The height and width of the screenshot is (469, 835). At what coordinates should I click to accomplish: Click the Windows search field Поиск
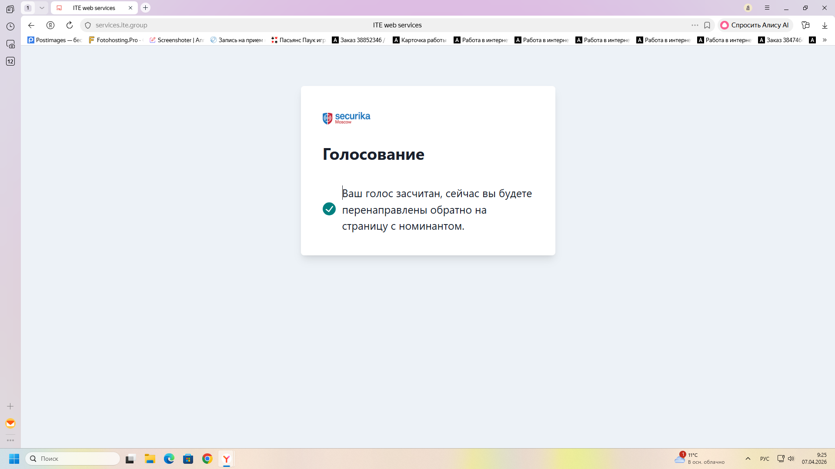click(x=73, y=459)
